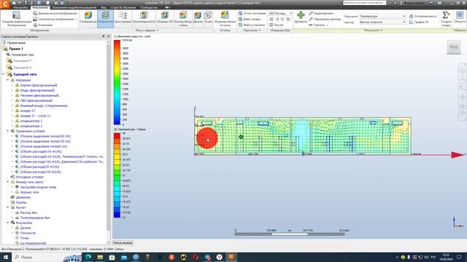This screenshot has height=262, width=467.
Task: Click the Front view cube in viewport
Action: pyautogui.click(x=454, y=47)
